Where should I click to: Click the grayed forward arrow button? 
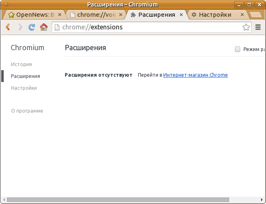[20, 27]
